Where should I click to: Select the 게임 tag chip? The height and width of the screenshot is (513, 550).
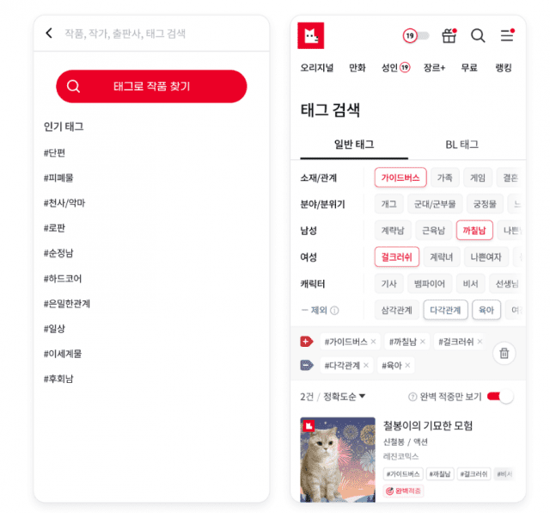pyautogui.click(x=478, y=178)
